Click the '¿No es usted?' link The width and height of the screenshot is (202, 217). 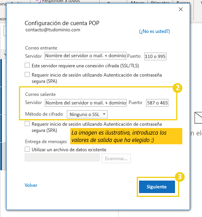154,31
